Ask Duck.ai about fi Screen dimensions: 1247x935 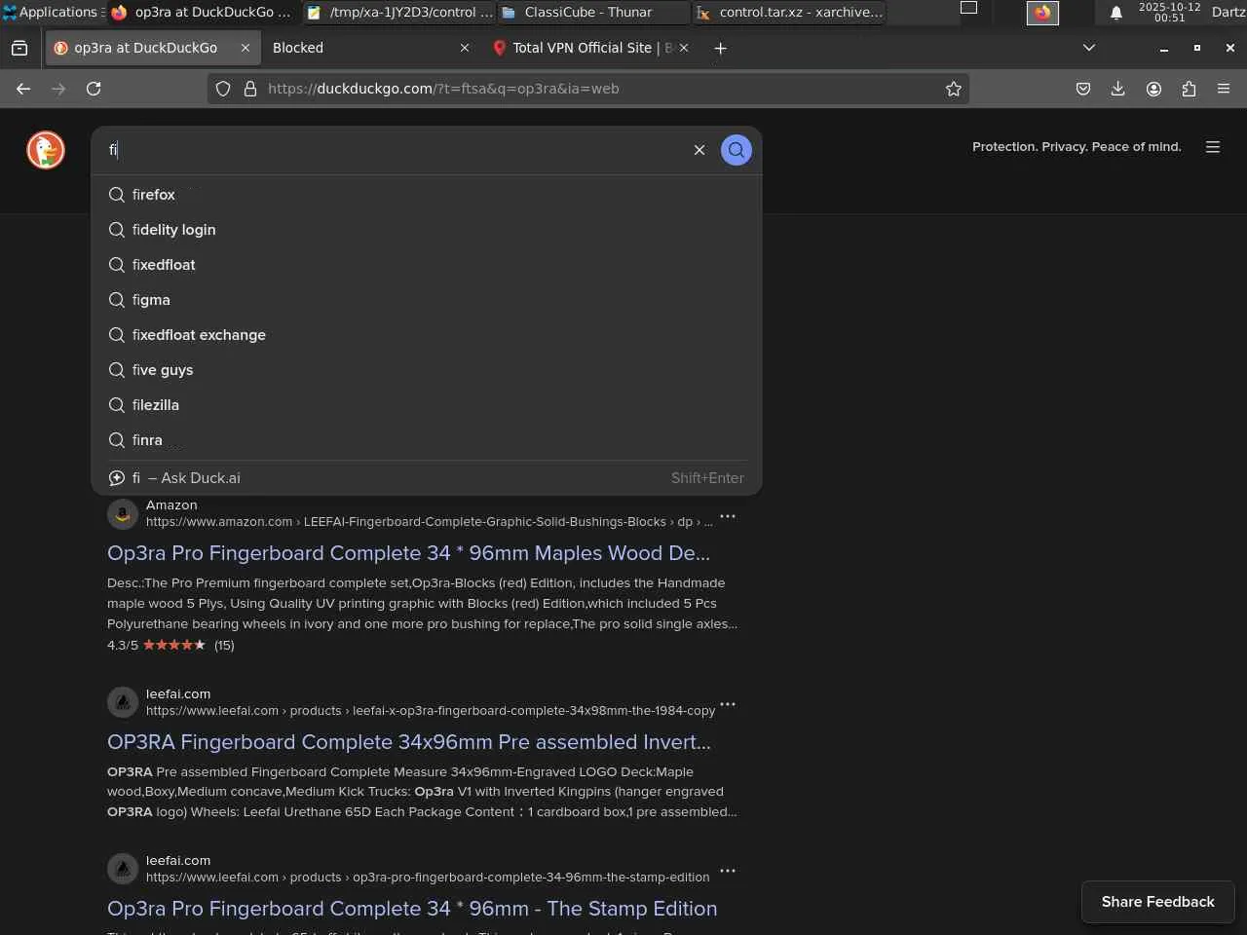click(427, 478)
